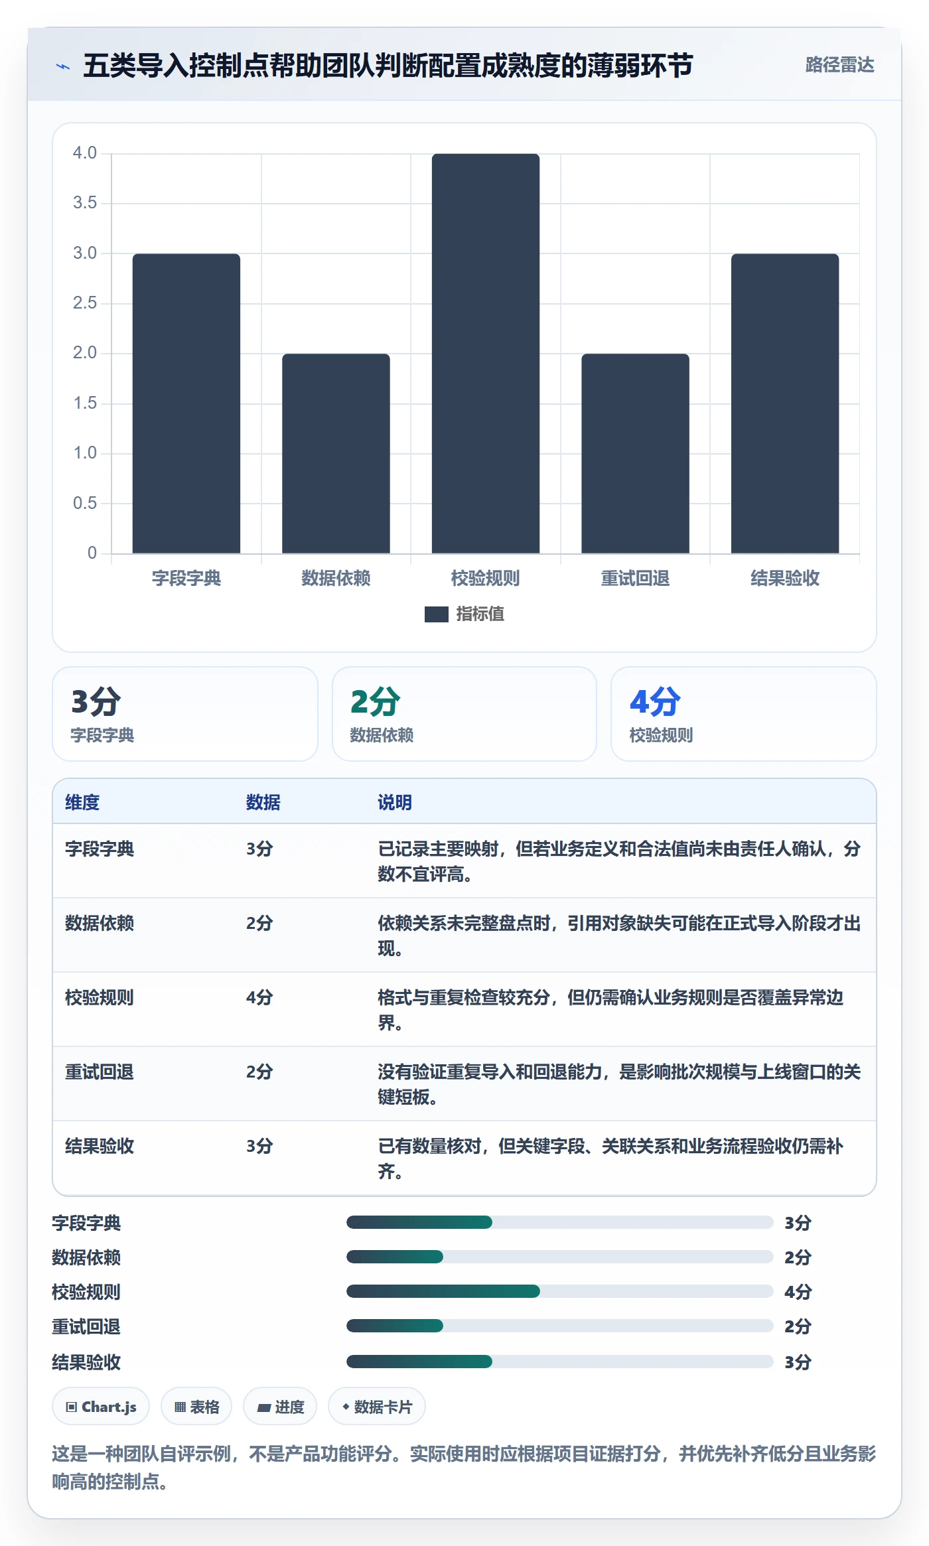The width and height of the screenshot is (929, 1546).
Task: Click the 校验规则 progress bar
Action: coord(560,1291)
